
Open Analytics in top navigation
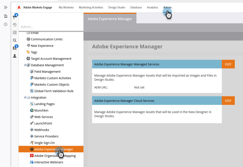pyautogui.click(x=152, y=7)
